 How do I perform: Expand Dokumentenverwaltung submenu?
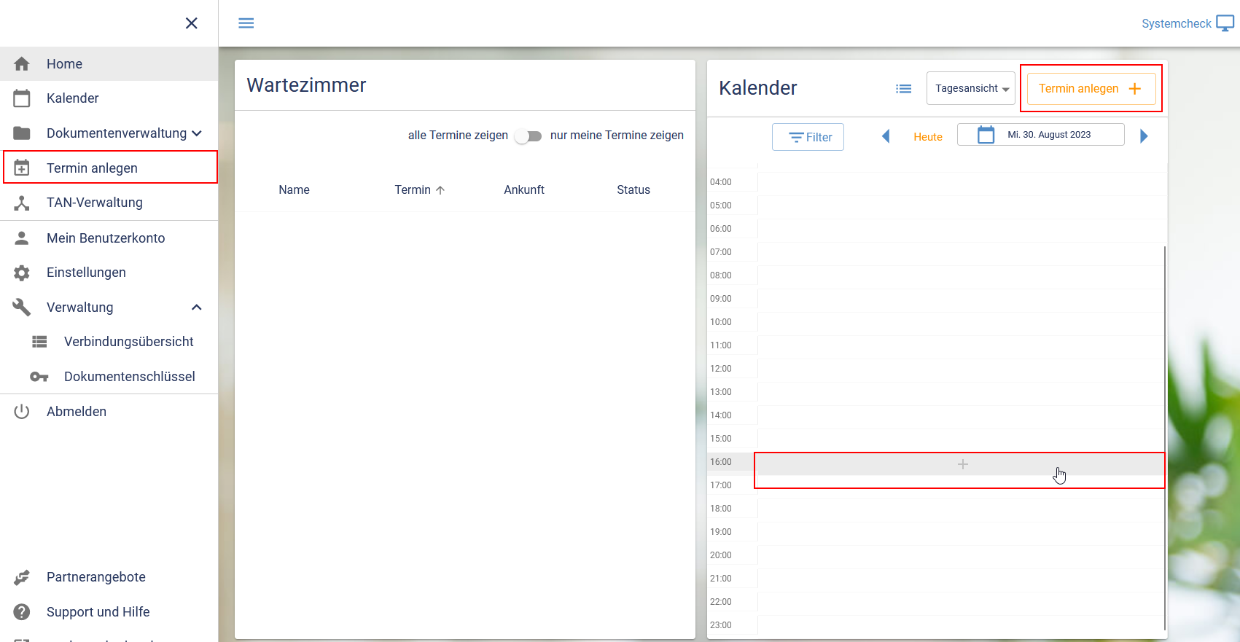coord(197,133)
